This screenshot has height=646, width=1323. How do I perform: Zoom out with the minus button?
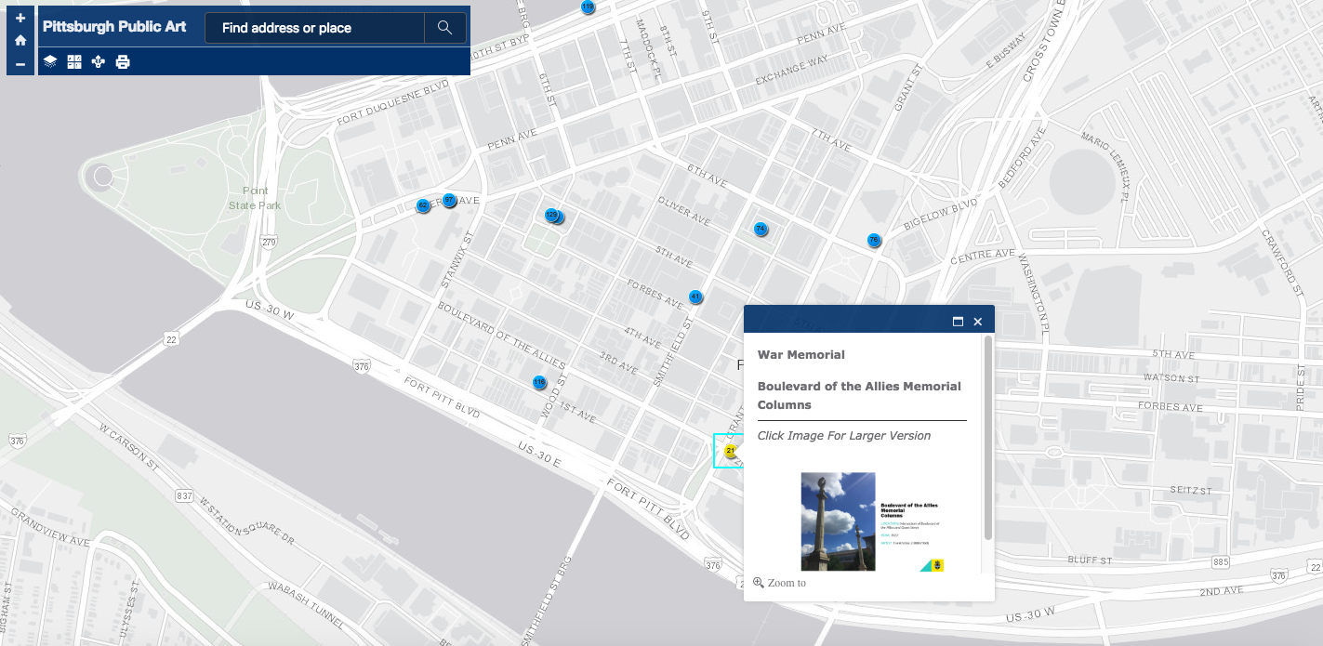(20, 64)
